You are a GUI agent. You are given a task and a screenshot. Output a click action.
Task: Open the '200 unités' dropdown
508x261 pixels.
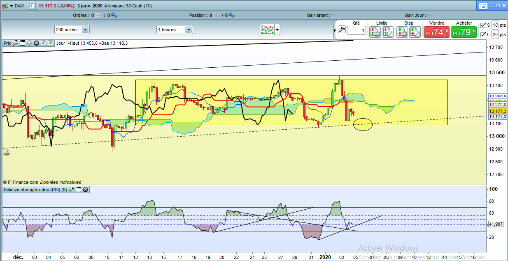[x=72, y=30]
